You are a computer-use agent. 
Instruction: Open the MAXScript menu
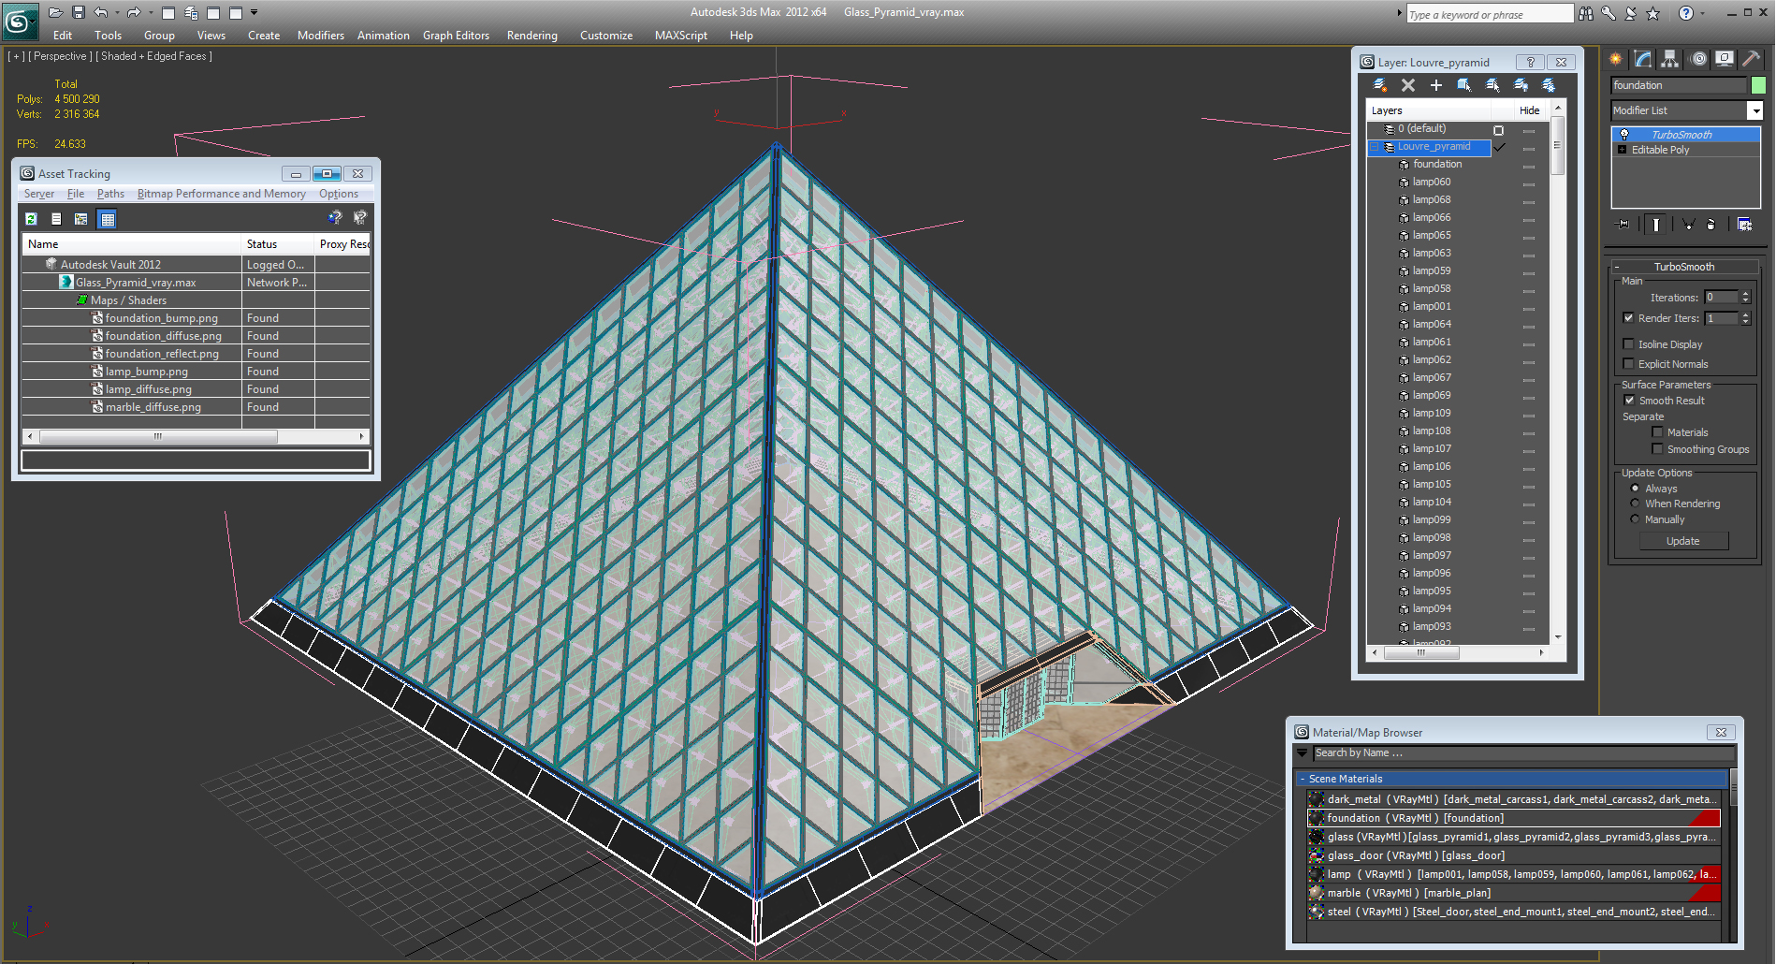click(680, 36)
